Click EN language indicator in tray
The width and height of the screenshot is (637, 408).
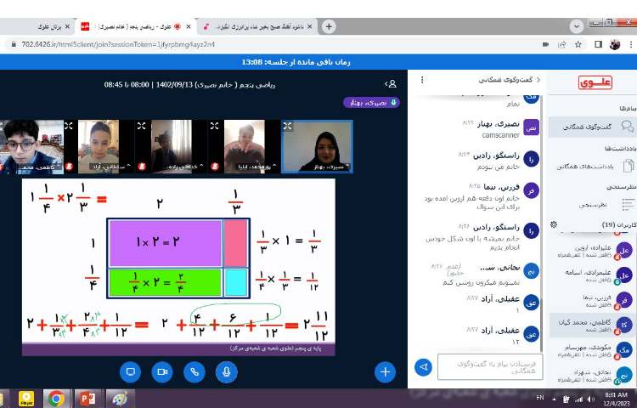[x=540, y=398]
